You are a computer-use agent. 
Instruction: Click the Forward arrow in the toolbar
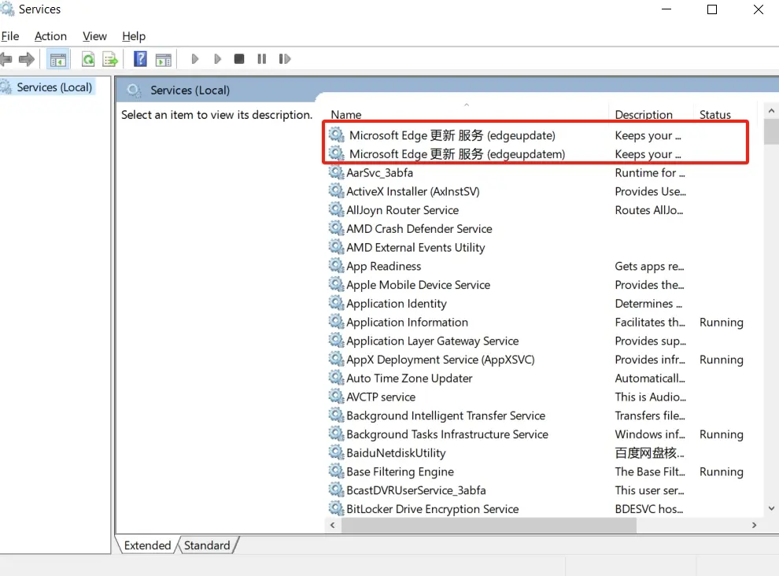[x=27, y=59]
